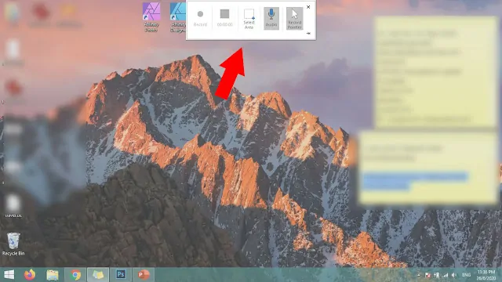
Task: Click ENG language indicator in tray
Action: coord(467,275)
